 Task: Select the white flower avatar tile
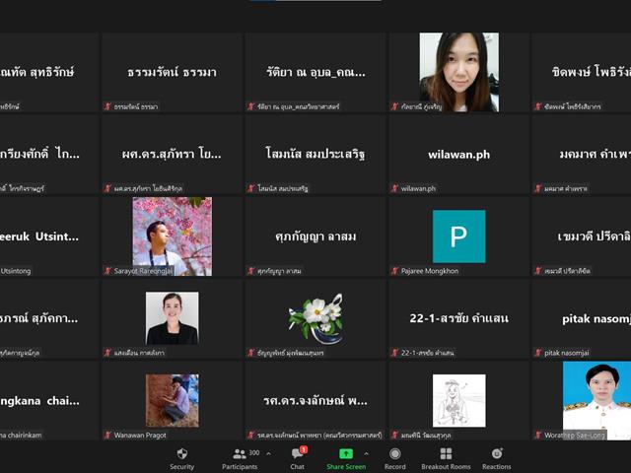coord(315,318)
